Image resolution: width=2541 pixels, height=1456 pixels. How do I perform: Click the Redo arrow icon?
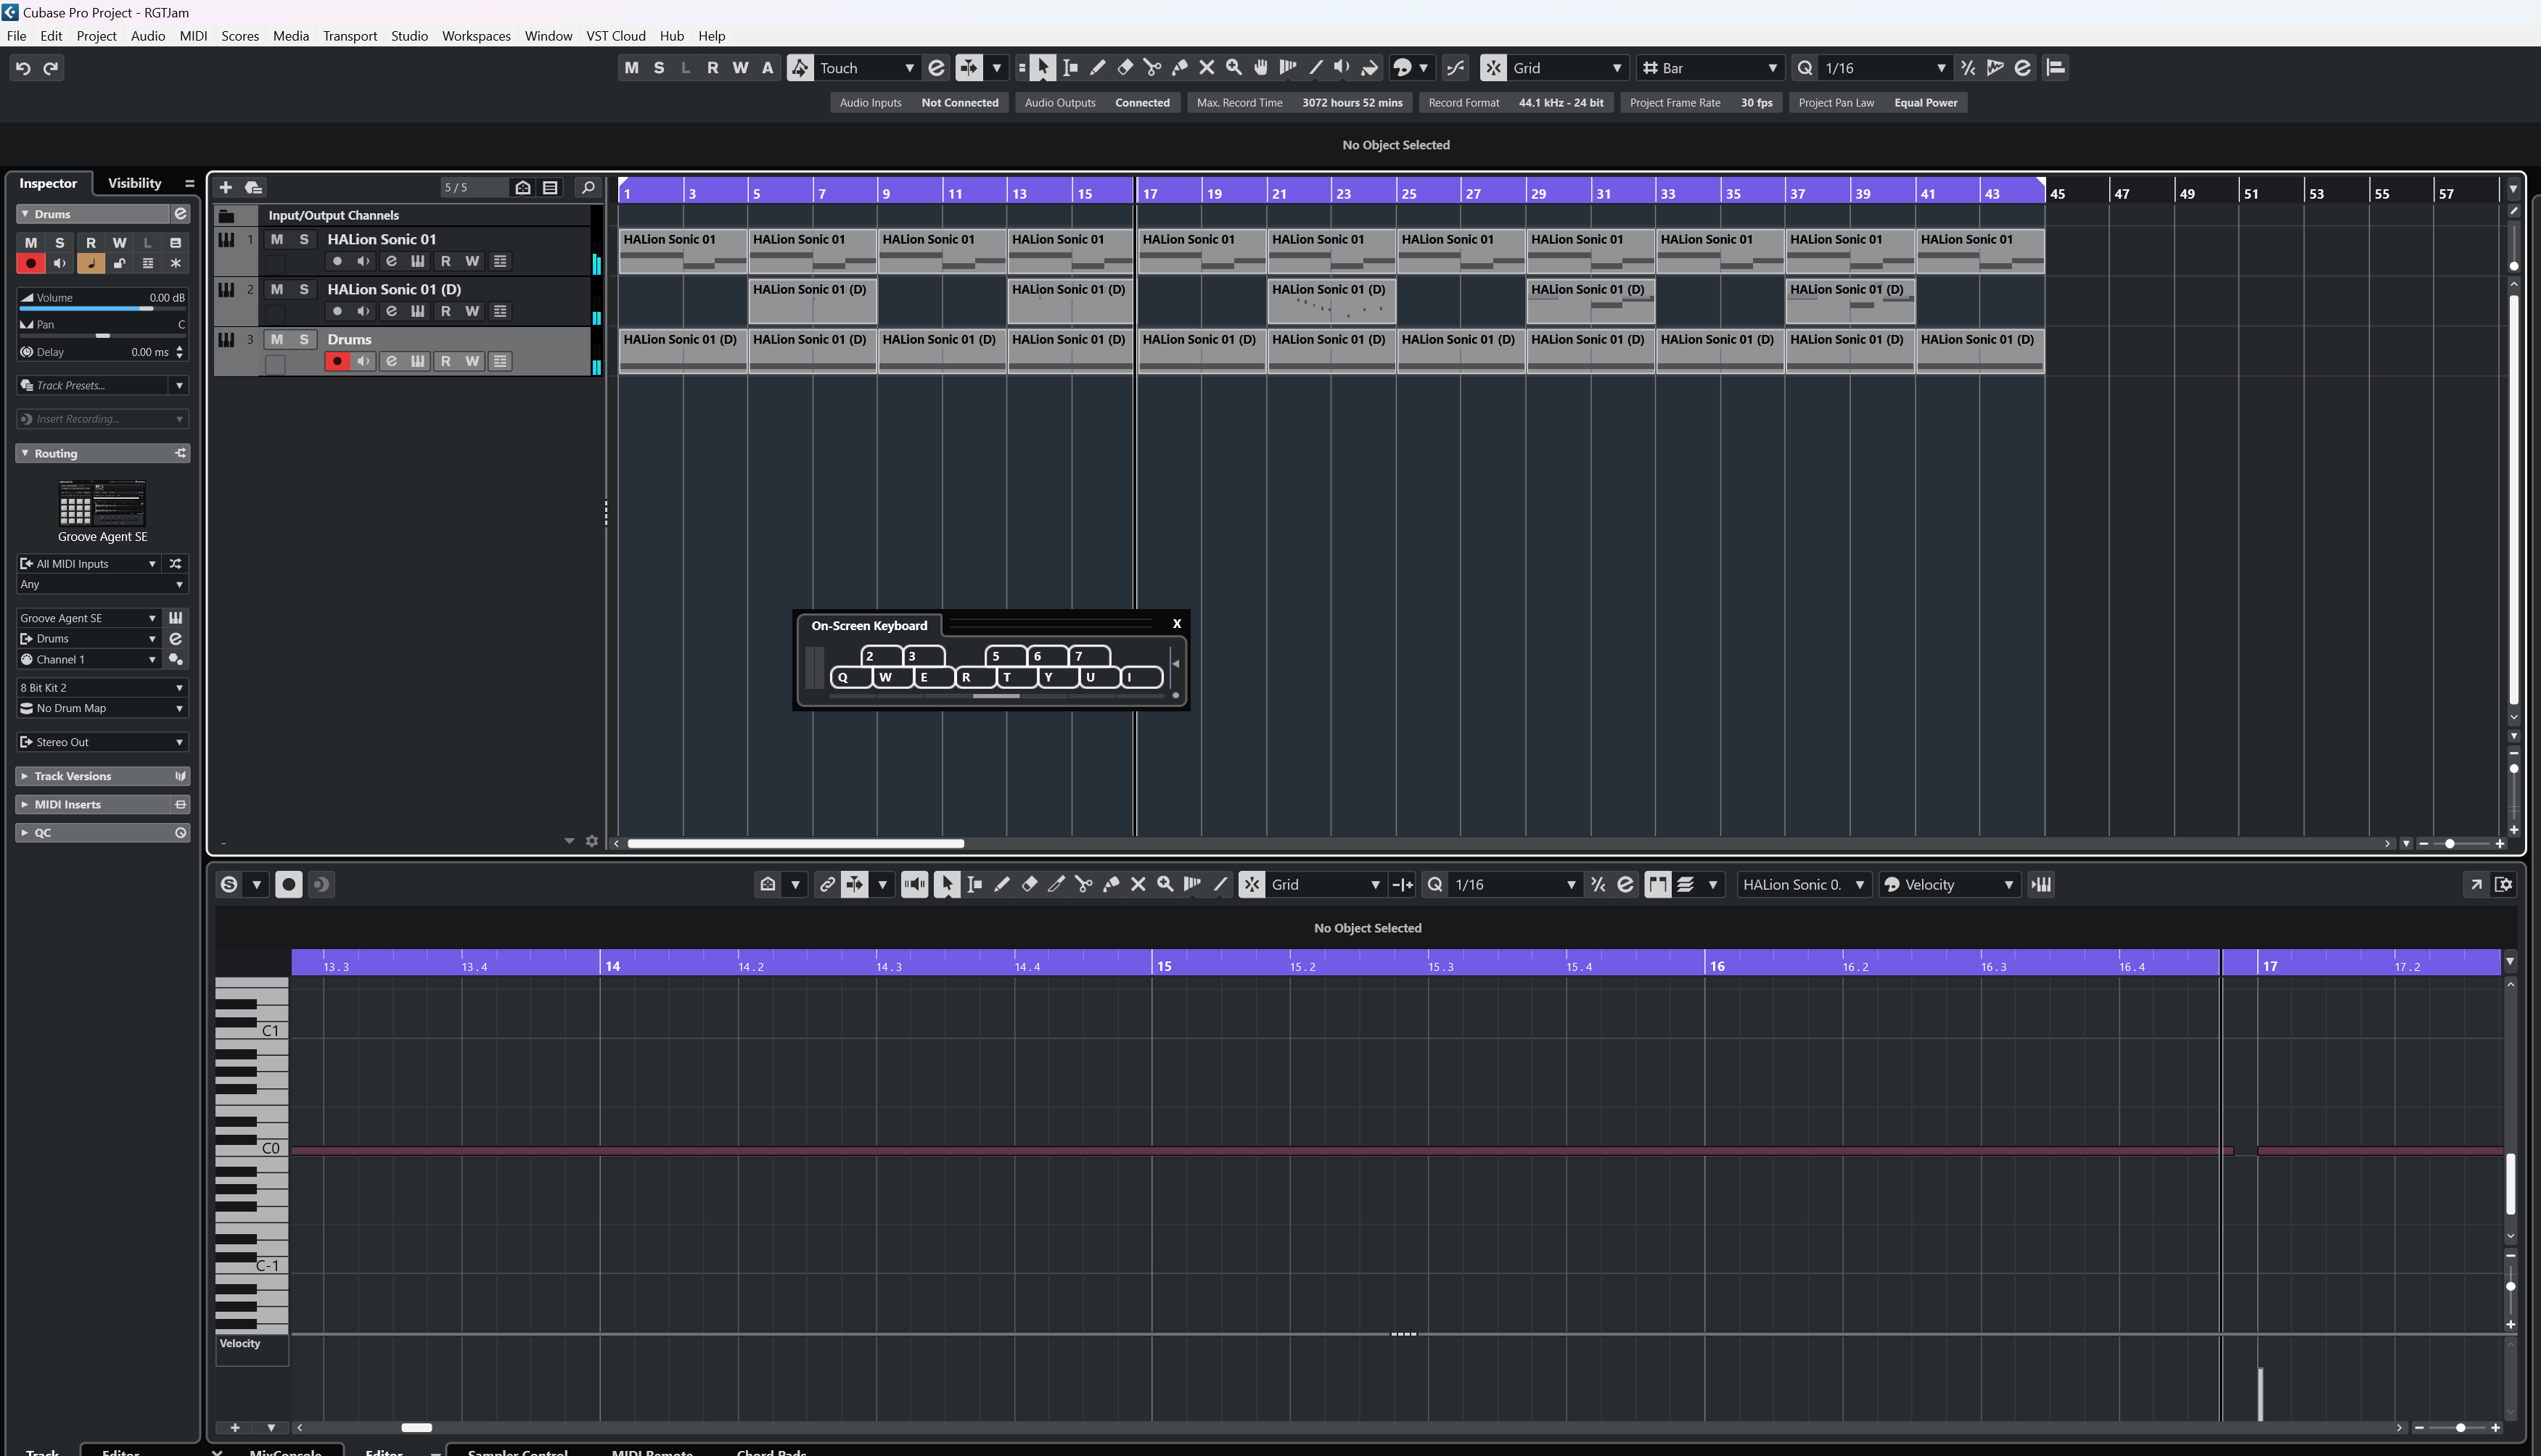(51, 68)
